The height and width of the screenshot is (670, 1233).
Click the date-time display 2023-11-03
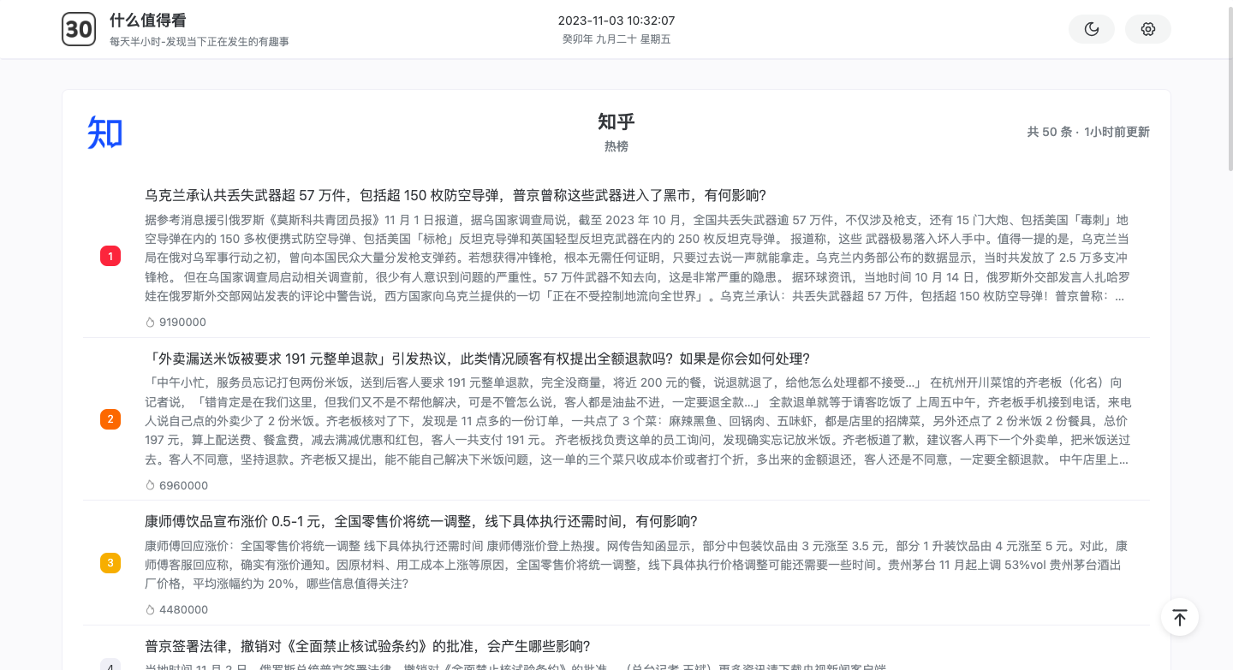pos(616,21)
